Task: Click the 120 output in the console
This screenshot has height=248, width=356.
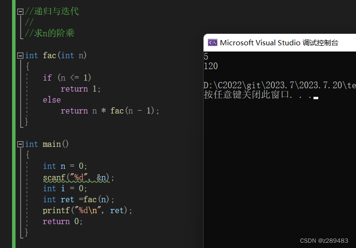Action: click(211, 66)
